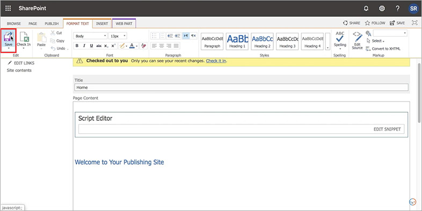This screenshot has width=422, height=211.
Task: Click EDIT LINKS in the sidebar
Action: click(x=21, y=63)
